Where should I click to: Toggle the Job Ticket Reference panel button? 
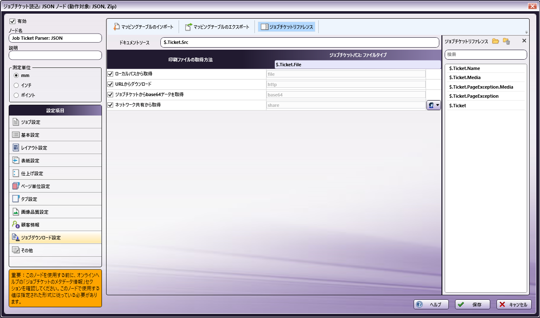point(287,27)
